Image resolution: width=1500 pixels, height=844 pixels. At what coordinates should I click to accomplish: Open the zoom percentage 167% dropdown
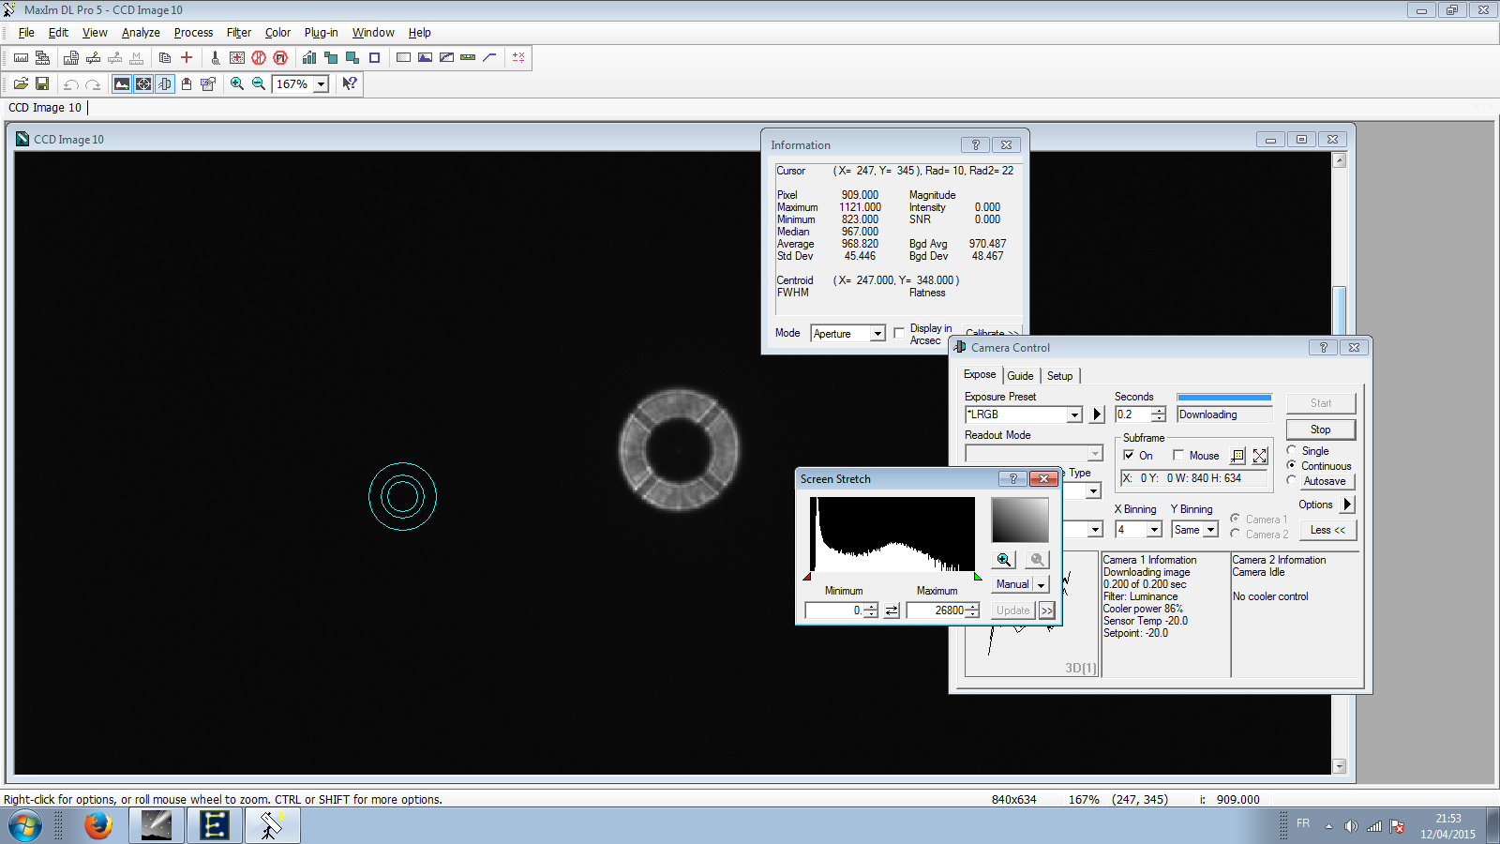pos(321,83)
